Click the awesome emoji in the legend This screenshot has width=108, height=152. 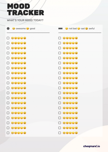click(x=14, y=29)
